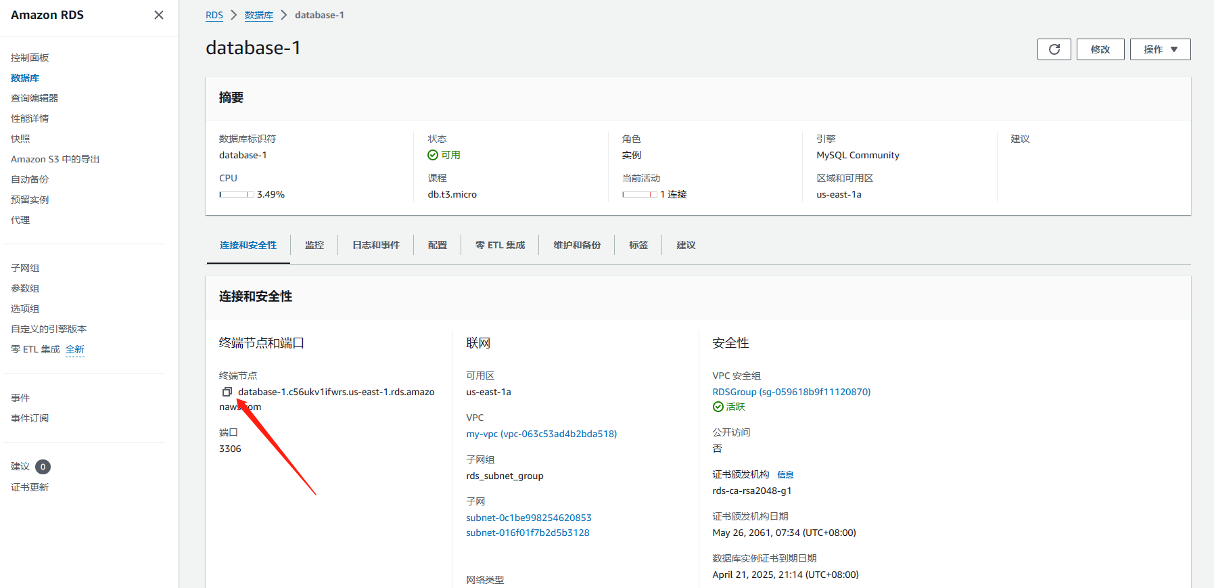Screen dimensions: 1214x588
Task: Copy the database endpoint to clipboard
Action: [227, 392]
